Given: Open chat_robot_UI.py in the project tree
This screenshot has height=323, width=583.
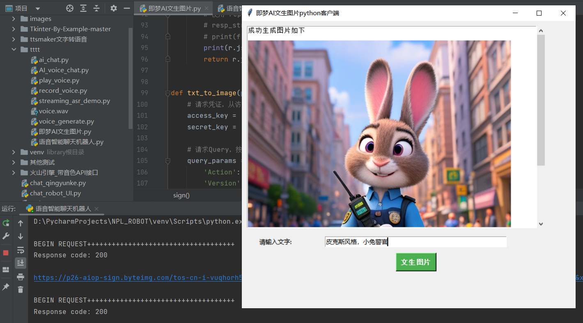Looking at the screenshot, I should coord(55,193).
